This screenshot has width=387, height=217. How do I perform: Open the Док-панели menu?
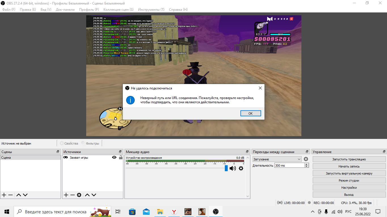[65, 9]
